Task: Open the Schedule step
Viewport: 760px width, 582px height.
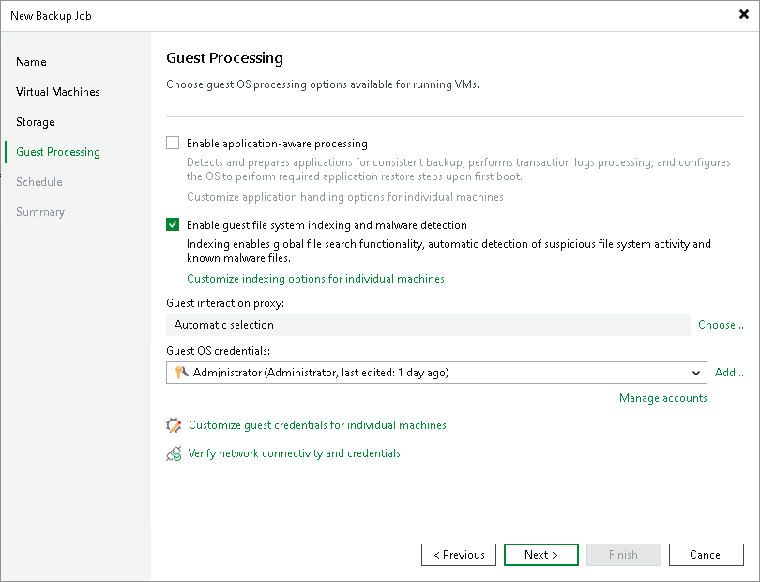Action: tap(39, 182)
